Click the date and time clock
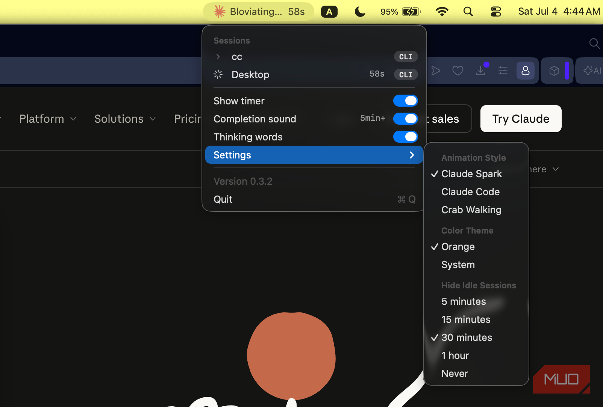The width and height of the screenshot is (603, 407). click(559, 12)
